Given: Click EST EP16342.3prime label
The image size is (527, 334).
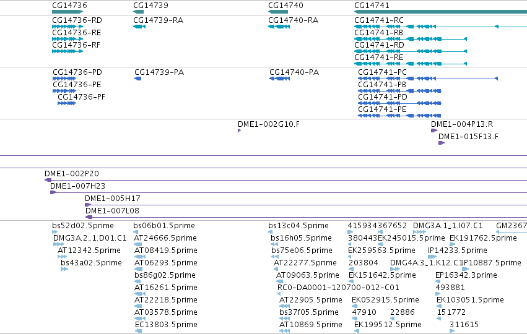Looking at the screenshot, I should point(466,275).
